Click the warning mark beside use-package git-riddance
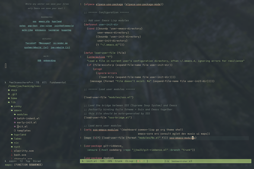 [81, 146]
